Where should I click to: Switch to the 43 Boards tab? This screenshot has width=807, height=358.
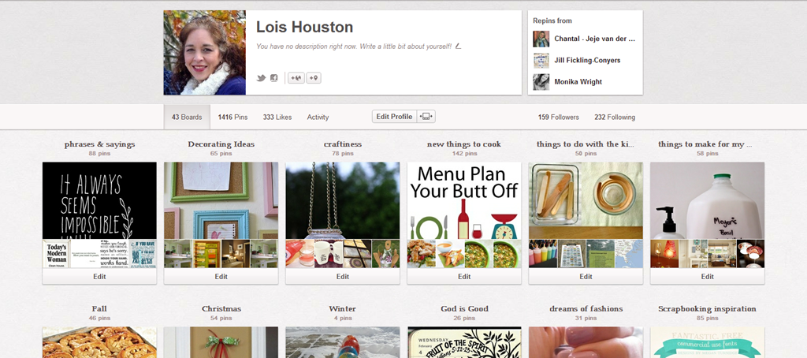tap(187, 117)
